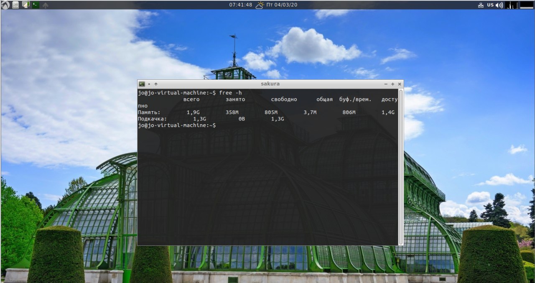The width and height of the screenshot is (535, 283).
Task: Click the 'Память:' row label
Action: 149,112
